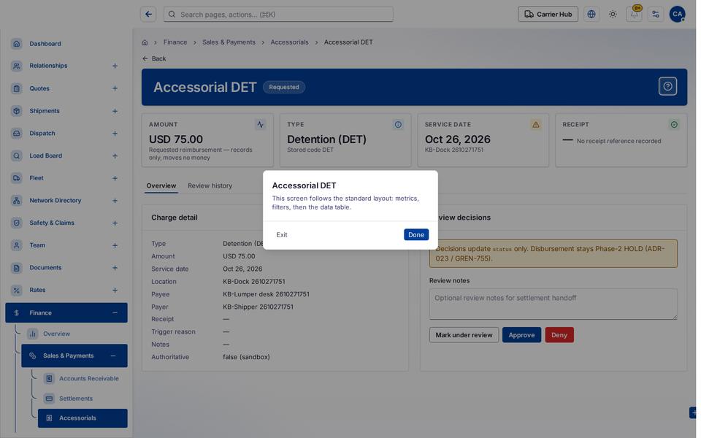Open Carrier Hub
Screen dimensions: 701x438
coord(548,15)
